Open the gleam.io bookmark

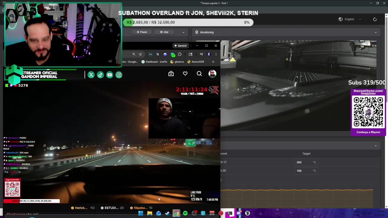177,62
